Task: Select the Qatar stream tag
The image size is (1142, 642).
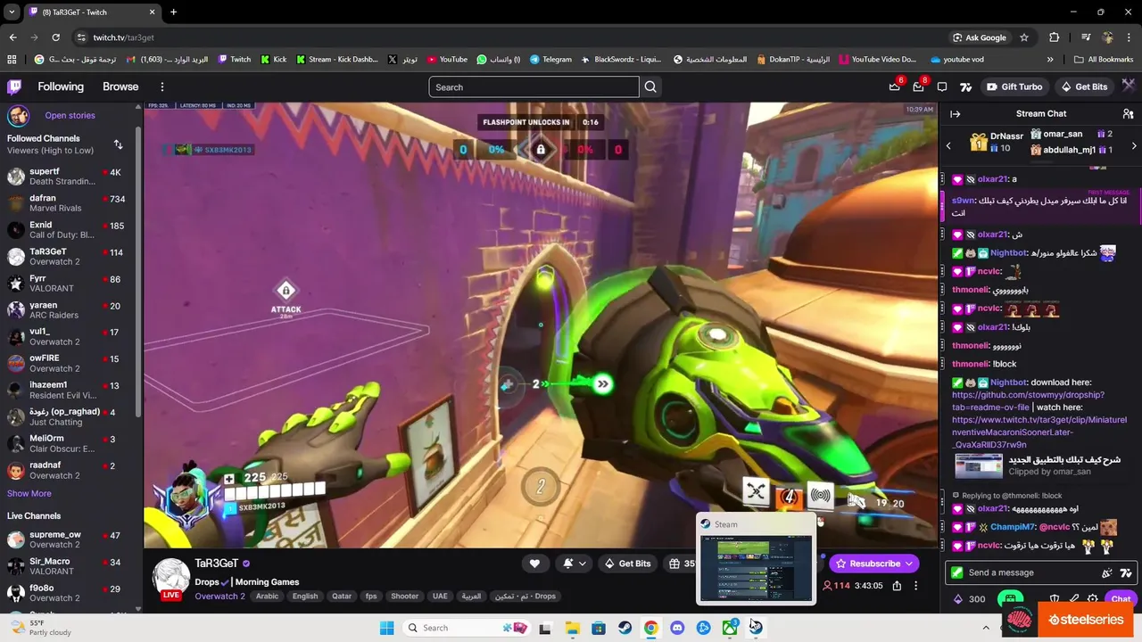Action: (x=342, y=596)
